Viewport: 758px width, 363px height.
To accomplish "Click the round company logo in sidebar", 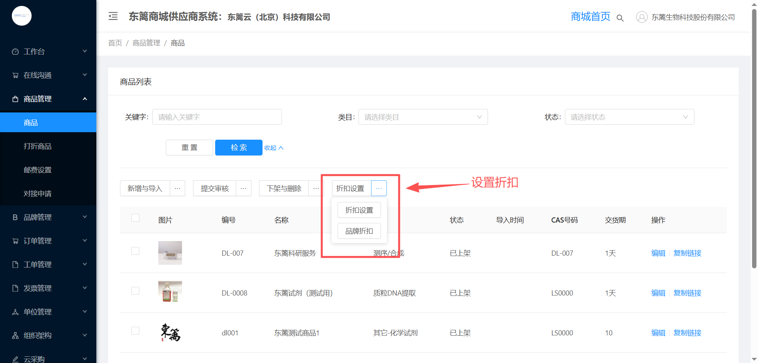I will [x=22, y=16].
